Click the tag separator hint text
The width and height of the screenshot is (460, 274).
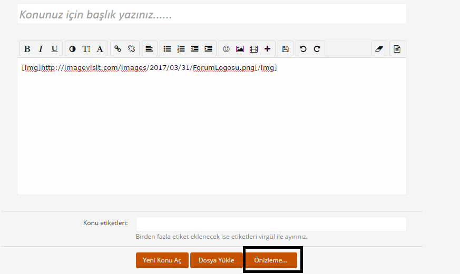pos(221,237)
